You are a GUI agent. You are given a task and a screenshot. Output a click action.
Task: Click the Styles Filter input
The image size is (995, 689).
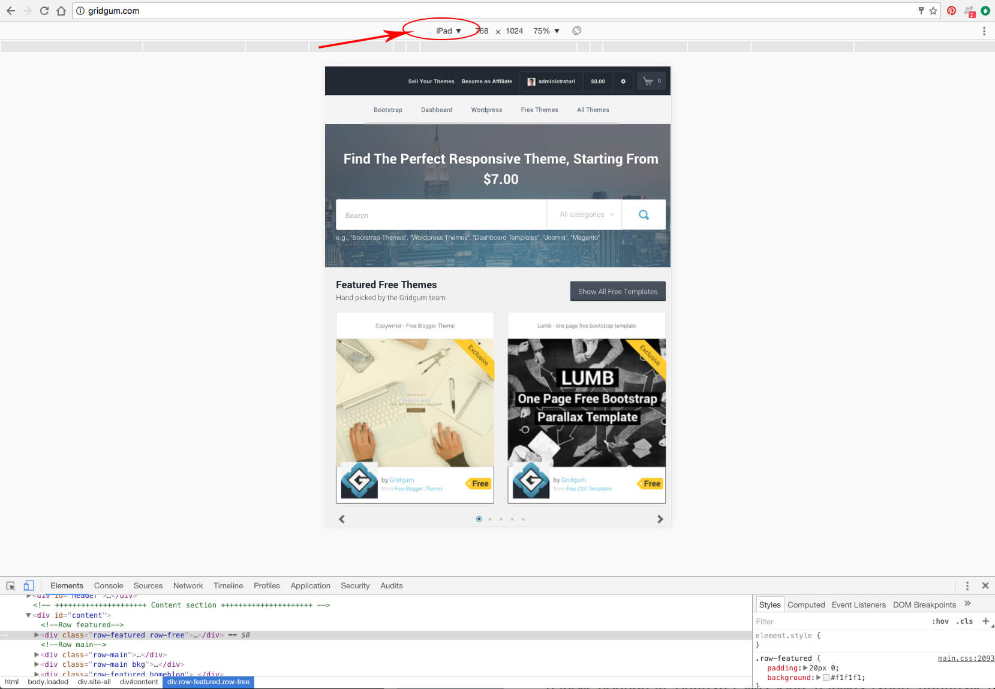(x=840, y=621)
